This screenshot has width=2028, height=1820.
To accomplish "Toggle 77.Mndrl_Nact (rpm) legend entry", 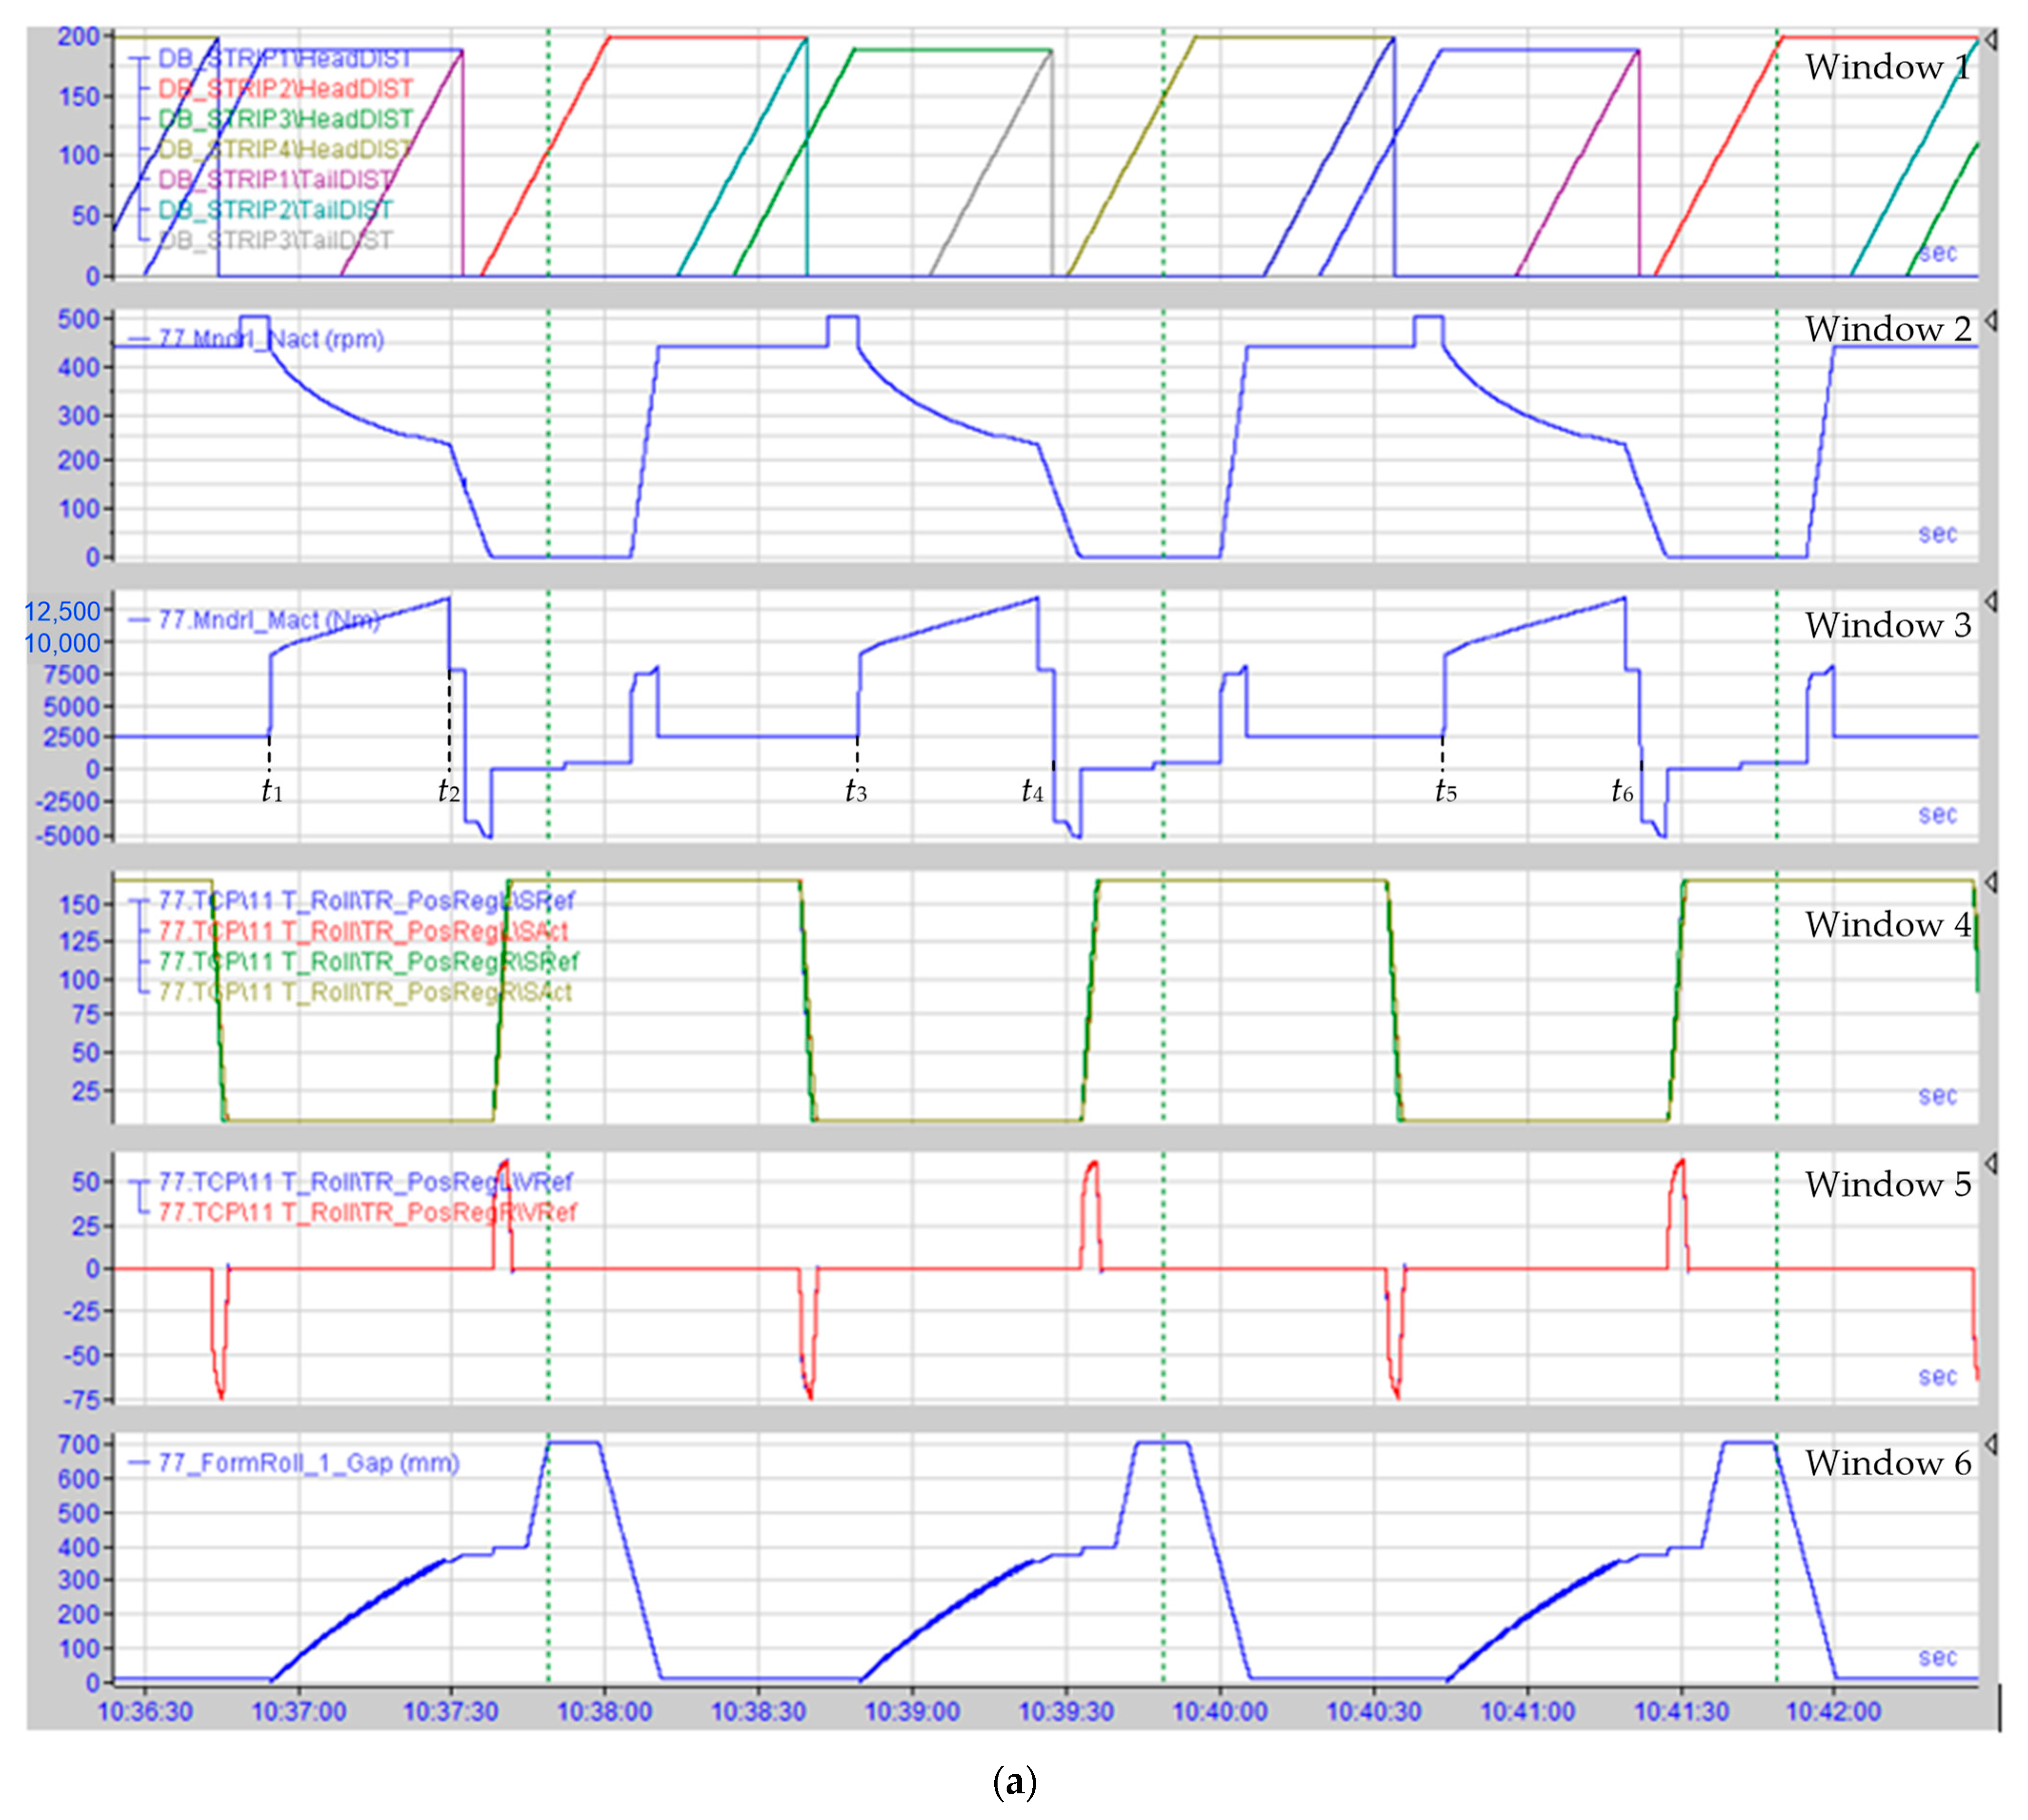I will 271,339.
